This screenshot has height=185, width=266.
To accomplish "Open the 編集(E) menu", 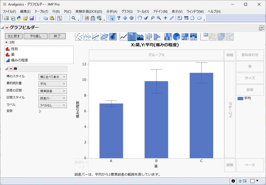I will [25, 11].
